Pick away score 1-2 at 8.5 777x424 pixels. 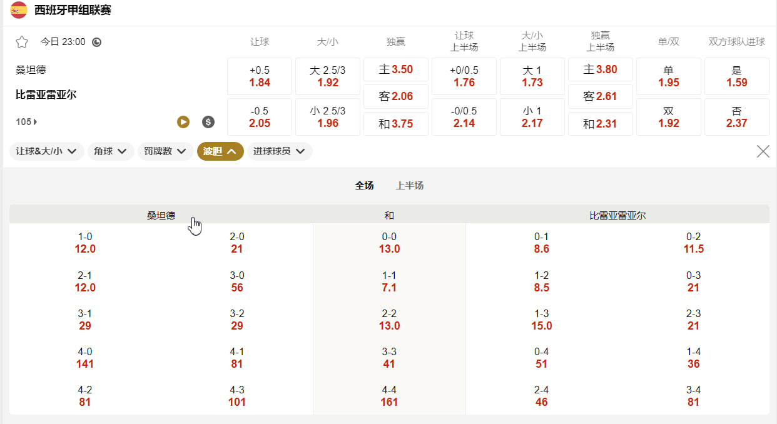(542, 281)
